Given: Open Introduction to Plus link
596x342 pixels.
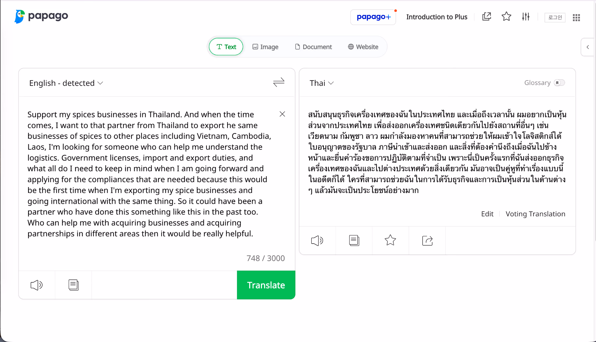Looking at the screenshot, I should tap(437, 17).
